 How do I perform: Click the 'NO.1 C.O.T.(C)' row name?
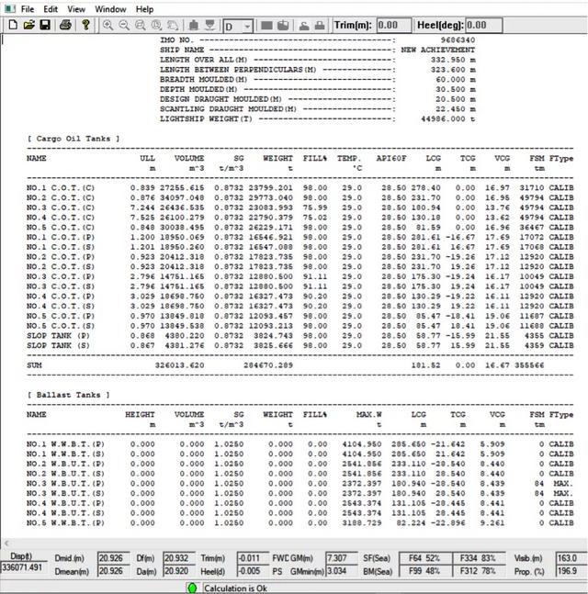click(61, 188)
